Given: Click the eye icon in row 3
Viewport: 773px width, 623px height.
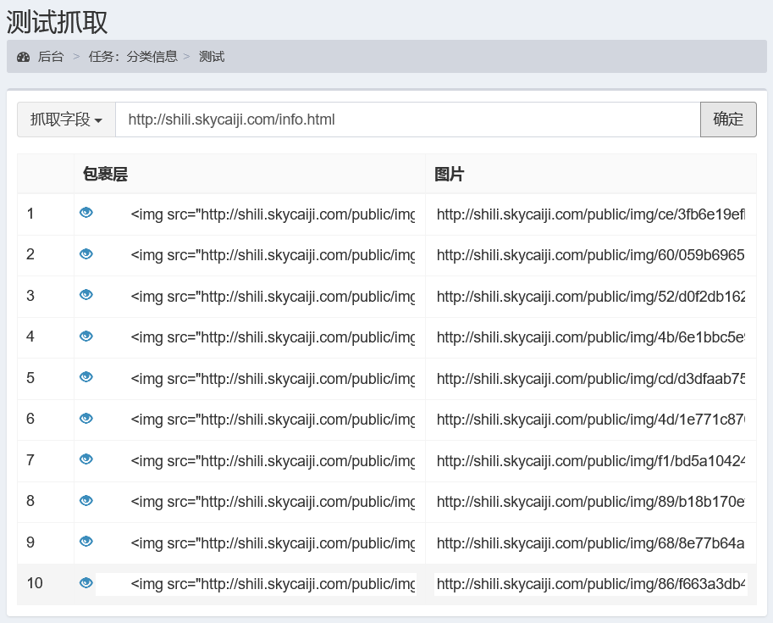Looking at the screenshot, I should tap(86, 295).
